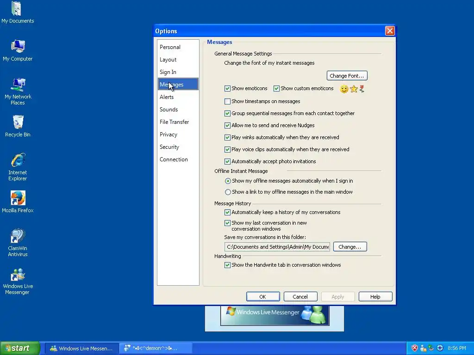Toggle Allow me to send and receive Nudges
This screenshot has width=474, height=355.
227,125
